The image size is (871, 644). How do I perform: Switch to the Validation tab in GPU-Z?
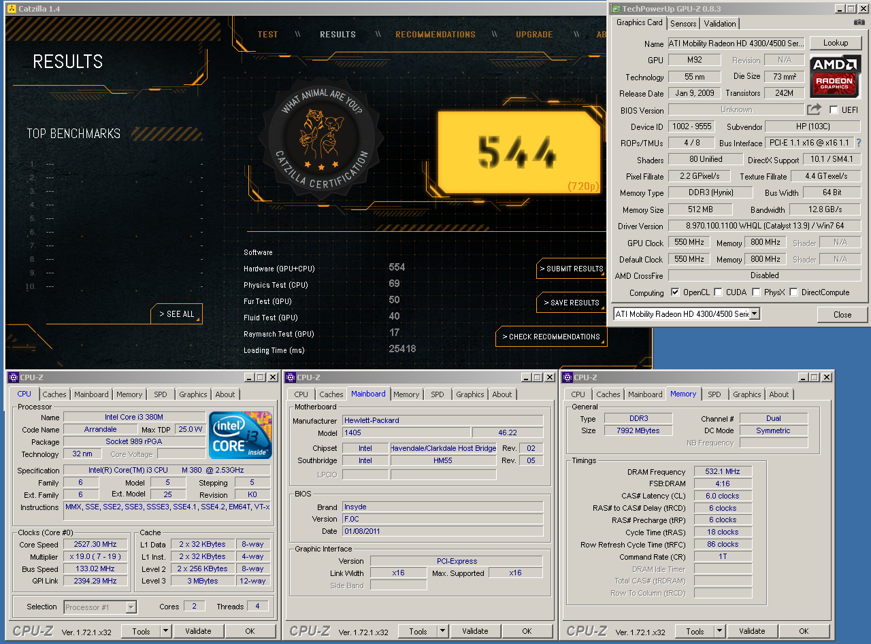tap(720, 23)
